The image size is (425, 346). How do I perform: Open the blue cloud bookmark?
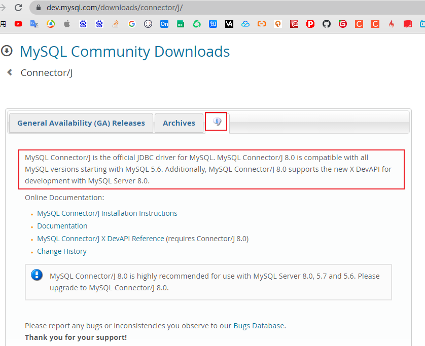click(x=245, y=24)
